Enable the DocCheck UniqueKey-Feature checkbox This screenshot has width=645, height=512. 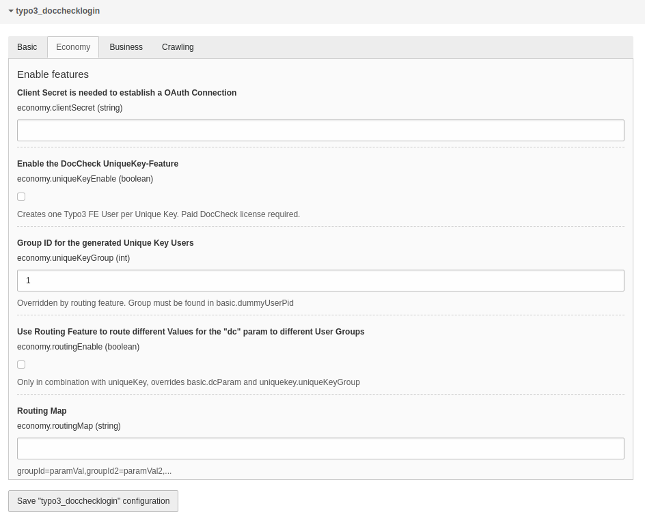[x=21, y=197]
